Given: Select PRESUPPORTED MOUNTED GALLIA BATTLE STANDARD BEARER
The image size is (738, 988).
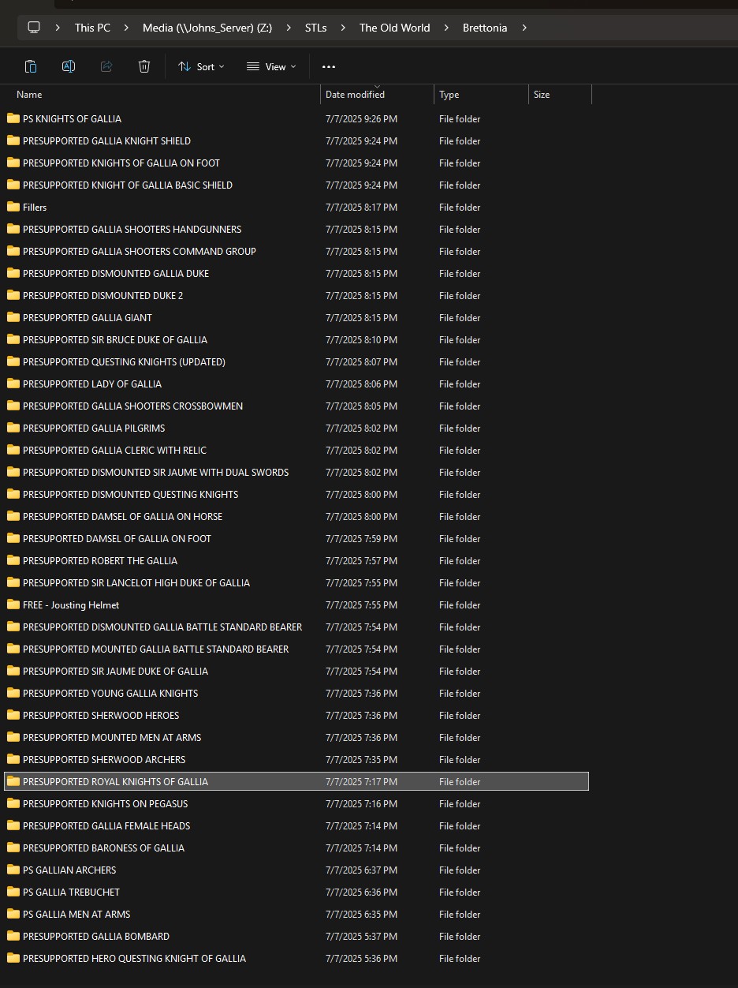Looking at the screenshot, I should coord(155,649).
